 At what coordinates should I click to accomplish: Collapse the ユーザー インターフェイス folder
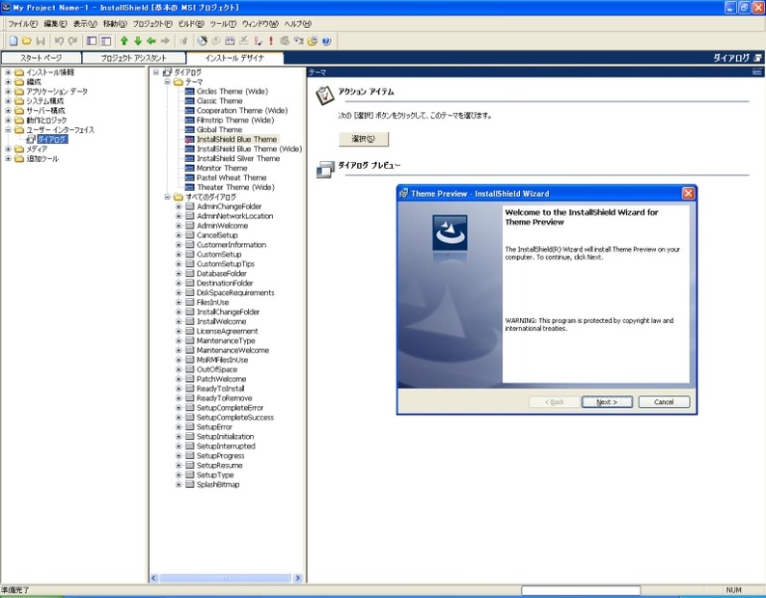8,130
